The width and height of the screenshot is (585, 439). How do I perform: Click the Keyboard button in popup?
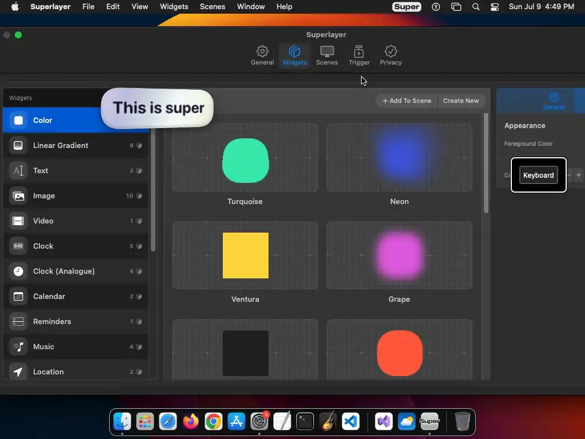point(538,175)
